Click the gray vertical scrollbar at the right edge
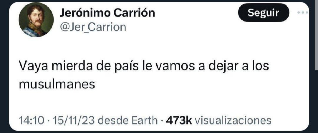318x133 pixels. [316, 35]
